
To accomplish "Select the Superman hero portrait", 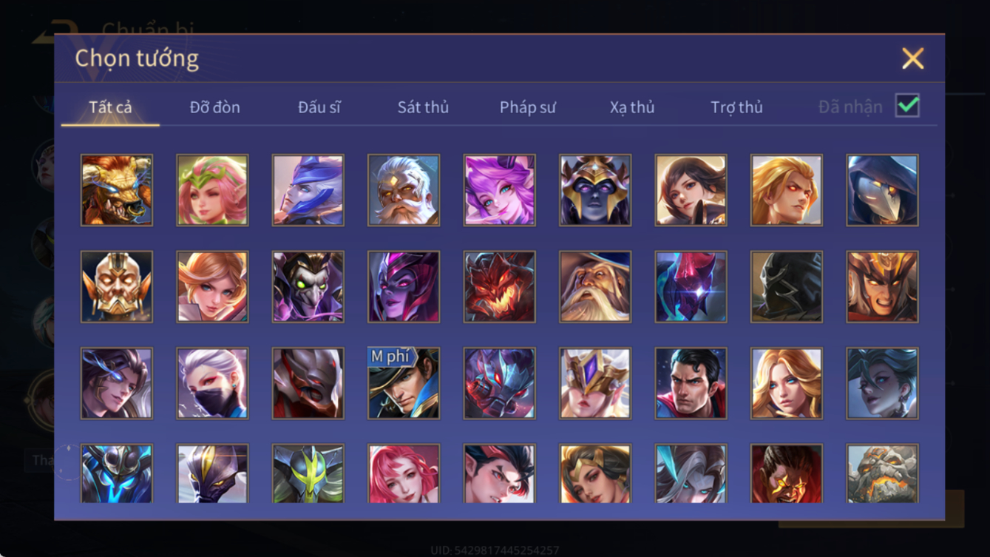I will 691,383.
